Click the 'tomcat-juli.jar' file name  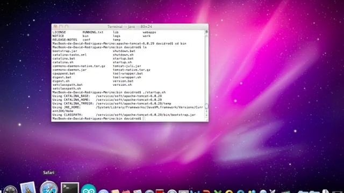coord(127,66)
